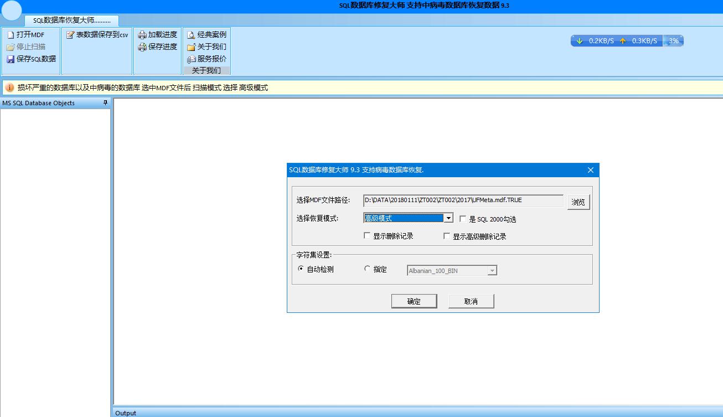Open an MDF file with 打开MDF
The height and width of the screenshot is (417, 723).
pyautogui.click(x=26, y=35)
